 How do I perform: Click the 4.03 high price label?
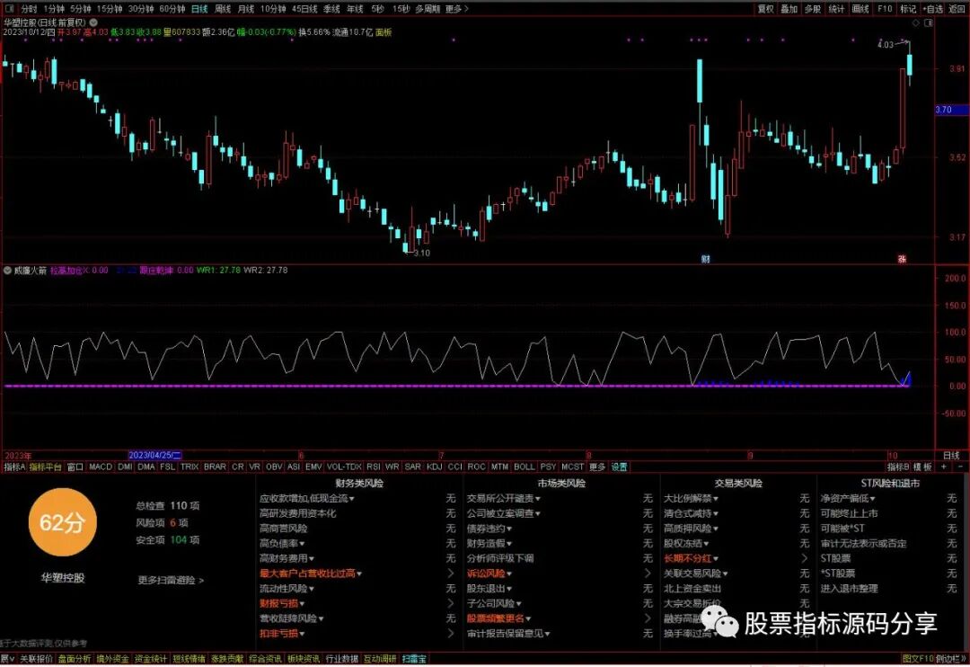[886, 45]
